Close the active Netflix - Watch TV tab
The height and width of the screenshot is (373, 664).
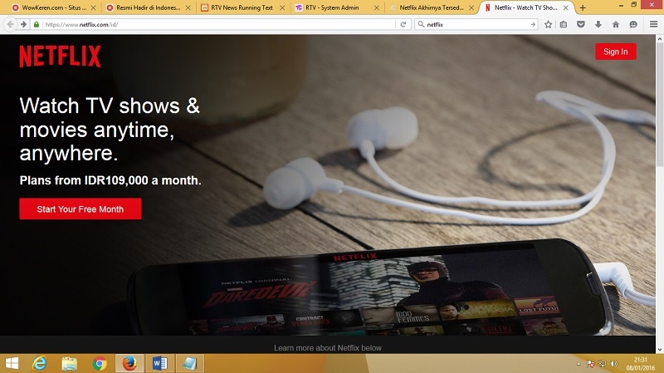click(566, 7)
